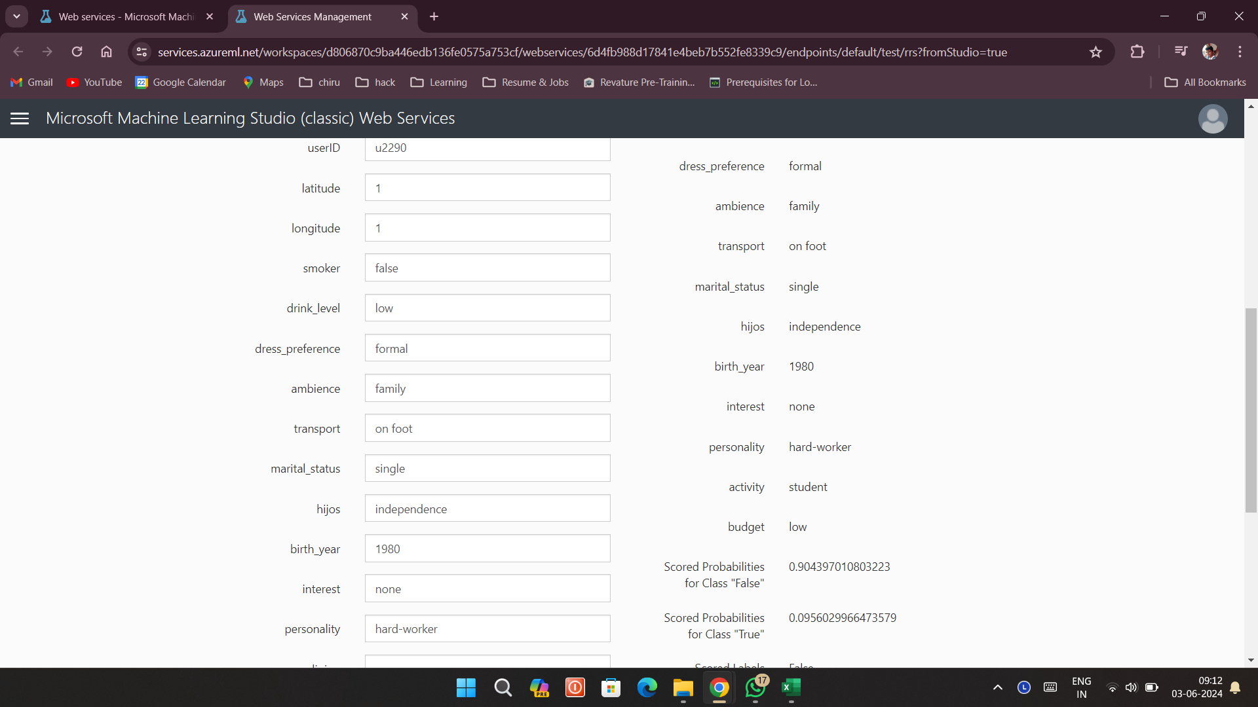Open the hamburger navigation menu
Viewport: 1258px width, 707px height.
coord(20,118)
